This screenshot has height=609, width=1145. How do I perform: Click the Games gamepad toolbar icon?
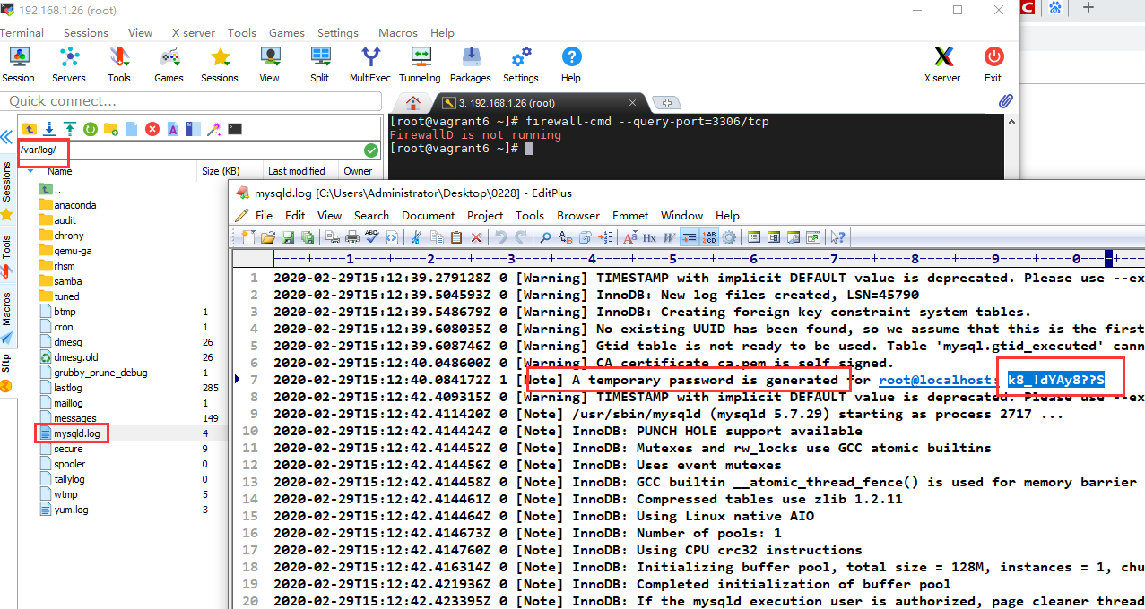point(169,64)
